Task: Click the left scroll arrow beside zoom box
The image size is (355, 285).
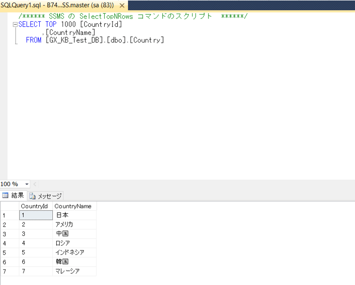Action: pyautogui.click(x=35, y=184)
